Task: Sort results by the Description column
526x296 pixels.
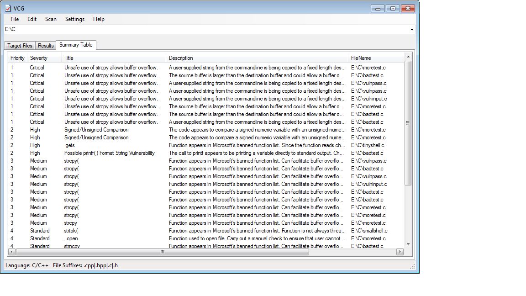Action: pyautogui.click(x=181, y=58)
